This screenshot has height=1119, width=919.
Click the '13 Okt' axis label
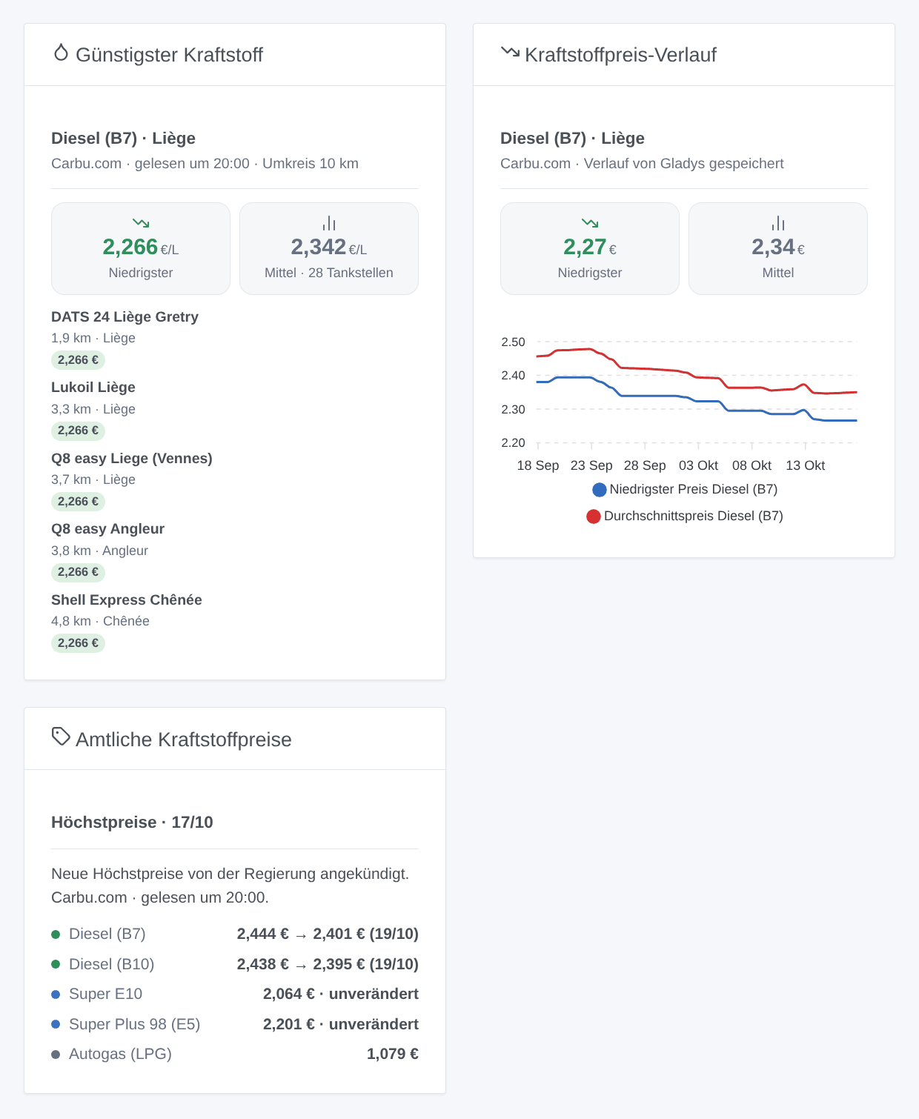click(x=805, y=465)
